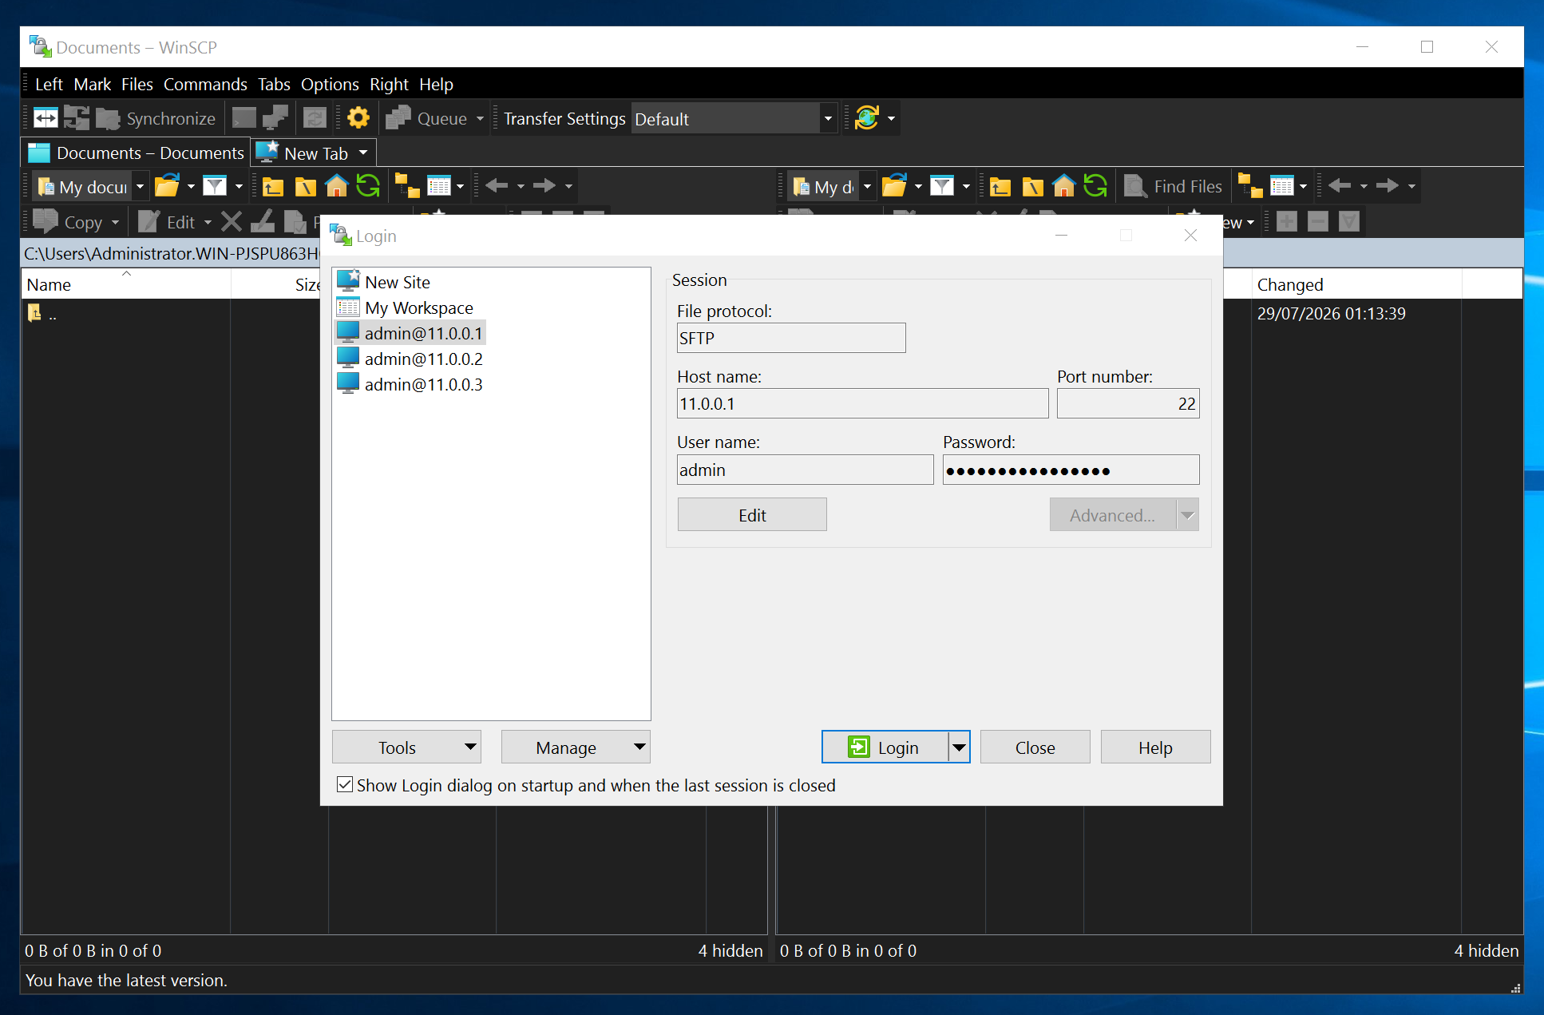Click the Advanced... button

[x=1113, y=515]
